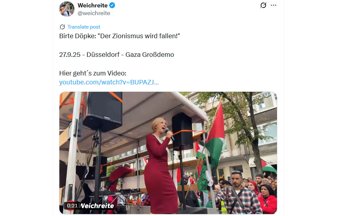Open the youtube.com/watch link
337x216 pixels.
(x=109, y=82)
